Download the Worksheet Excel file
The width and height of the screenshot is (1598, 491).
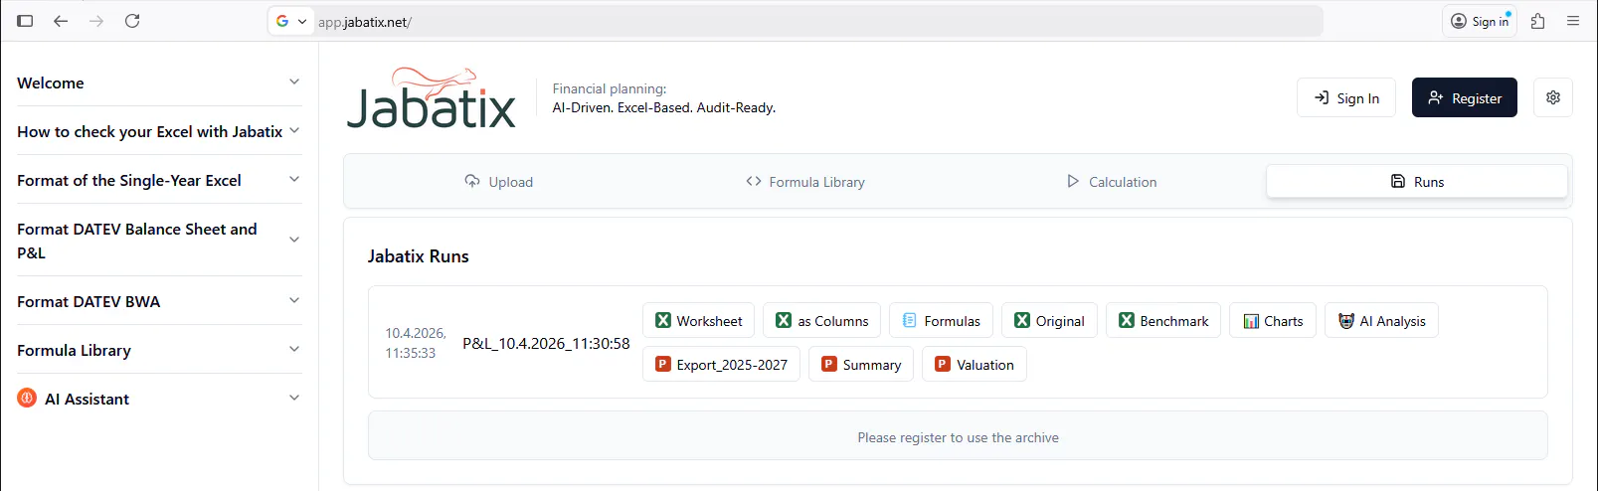click(698, 320)
